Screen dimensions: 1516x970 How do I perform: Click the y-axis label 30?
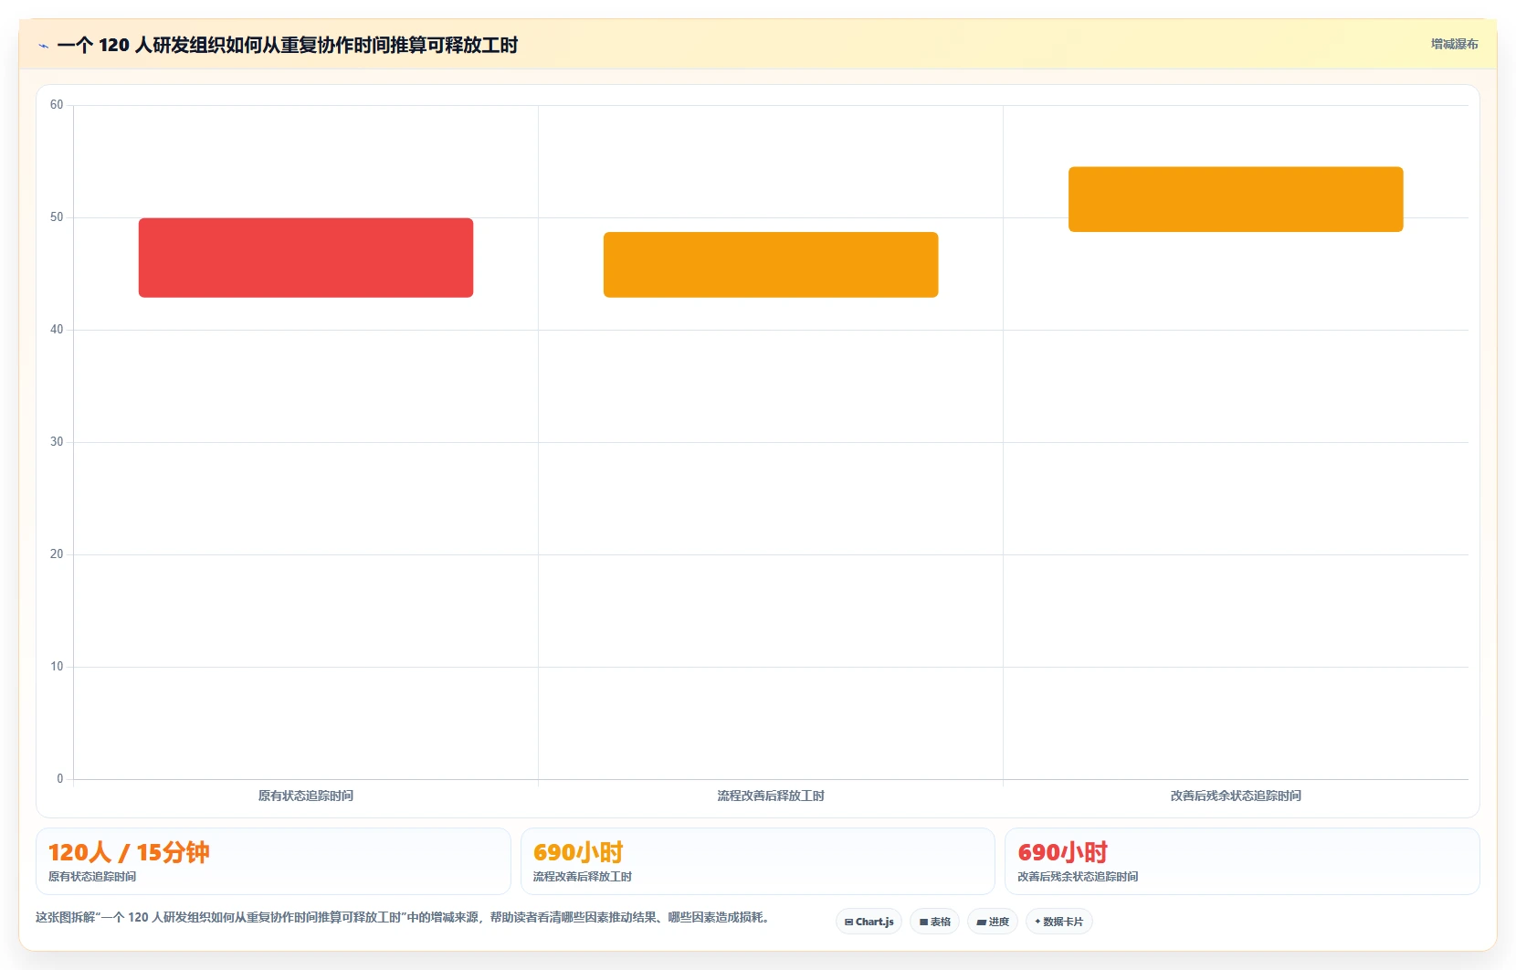tap(57, 442)
